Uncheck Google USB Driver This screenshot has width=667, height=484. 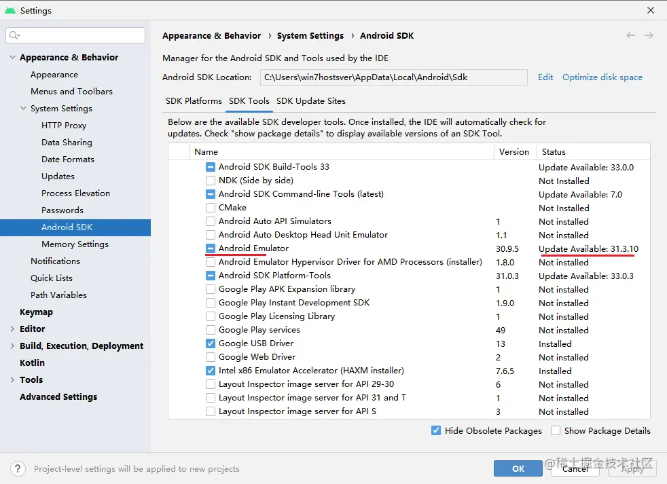(210, 343)
